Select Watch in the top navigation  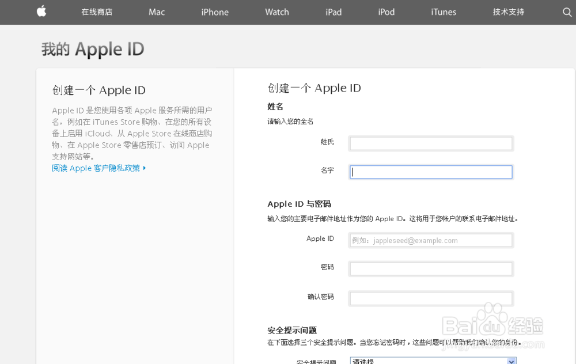pos(277,12)
